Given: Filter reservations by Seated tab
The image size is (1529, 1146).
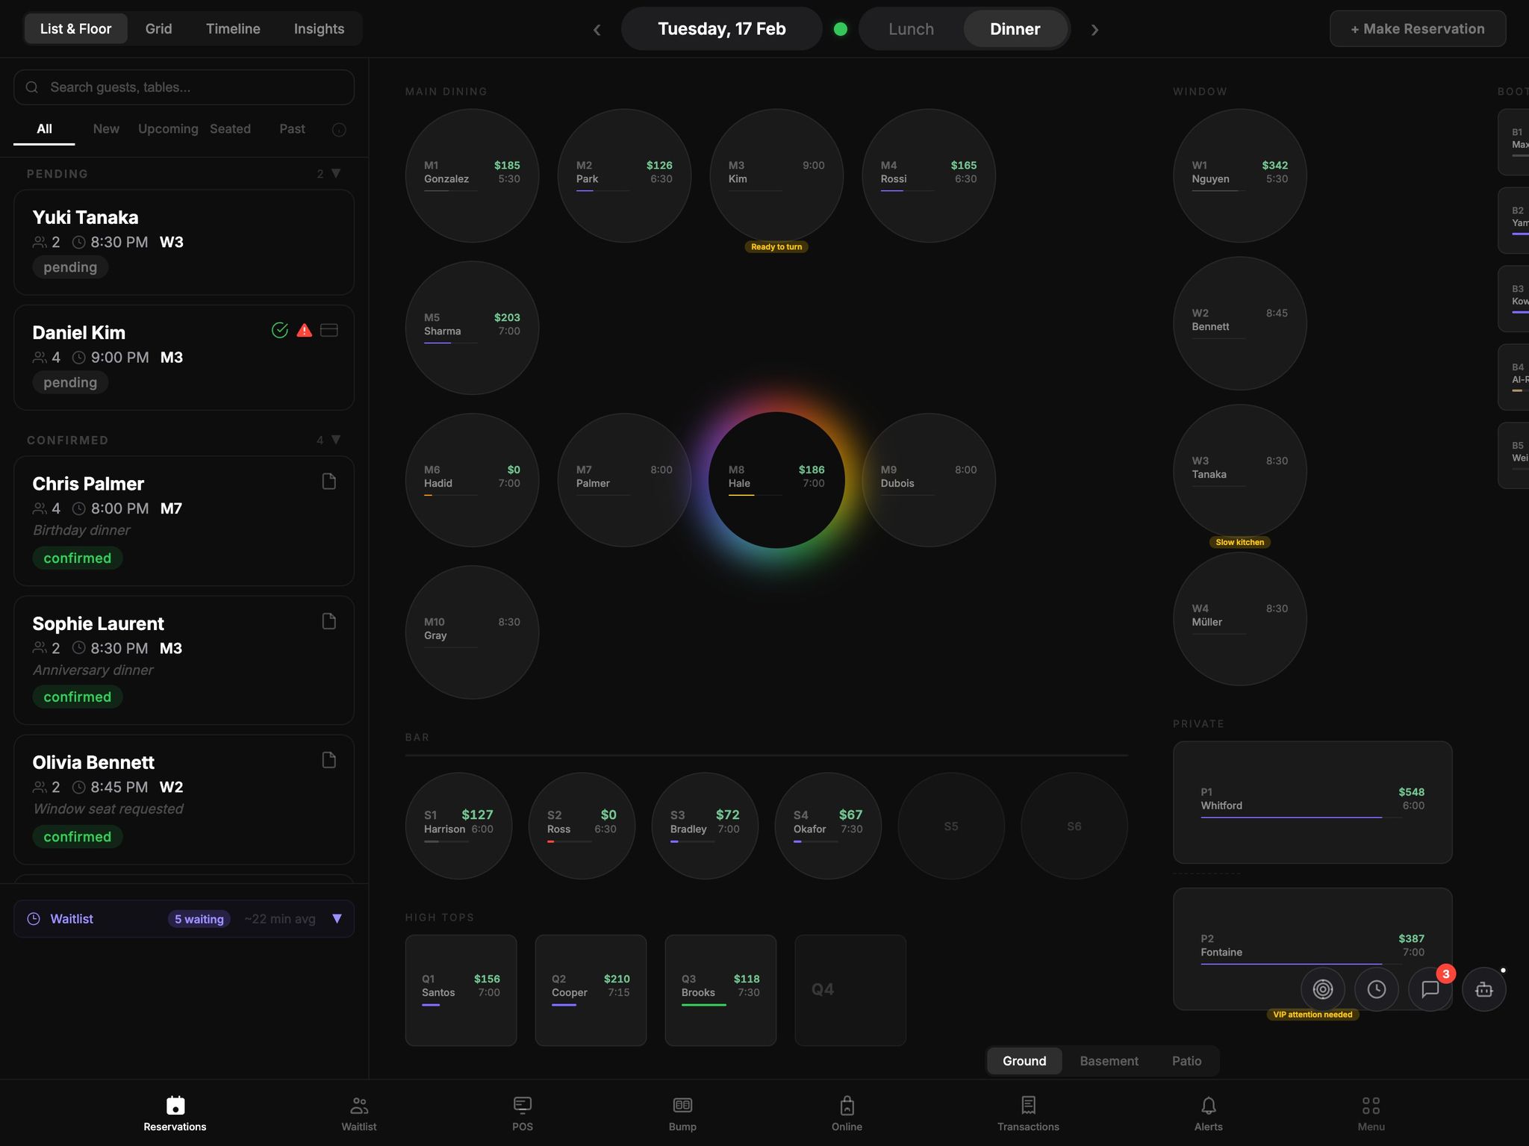Looking at the screenshot, I should 230,129.
